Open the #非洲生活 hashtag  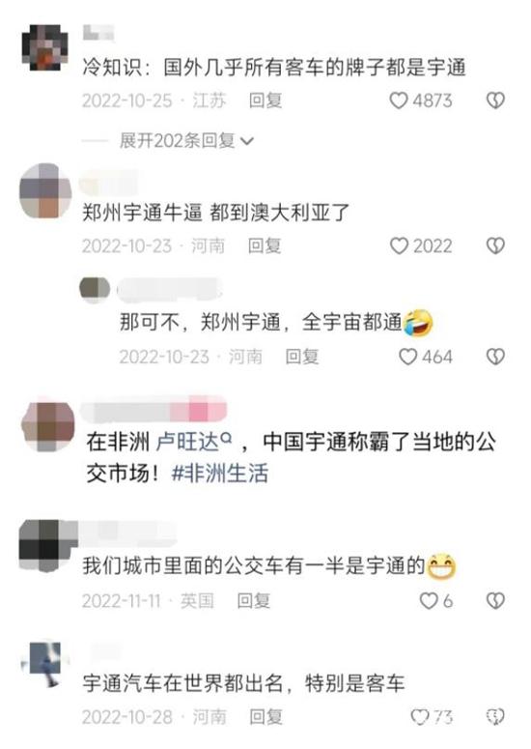pyautogui.click(x=219, y=474)
